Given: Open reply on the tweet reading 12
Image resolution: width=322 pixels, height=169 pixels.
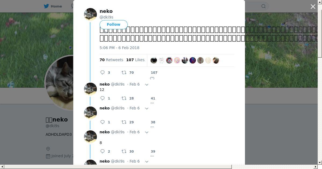Looking at the screenshot, I should click(105, 98).
